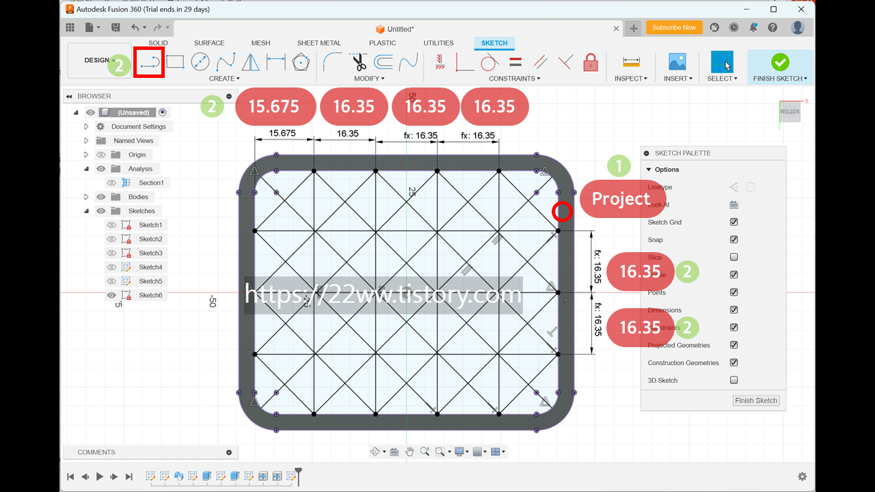Image resolution: width=875 pixels, height=492 pixels.
Task: Switch to the SURFACE tab
Action: coord(209,43)
